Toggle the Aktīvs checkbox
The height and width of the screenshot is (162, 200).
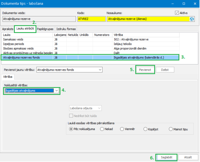point(177,13)
